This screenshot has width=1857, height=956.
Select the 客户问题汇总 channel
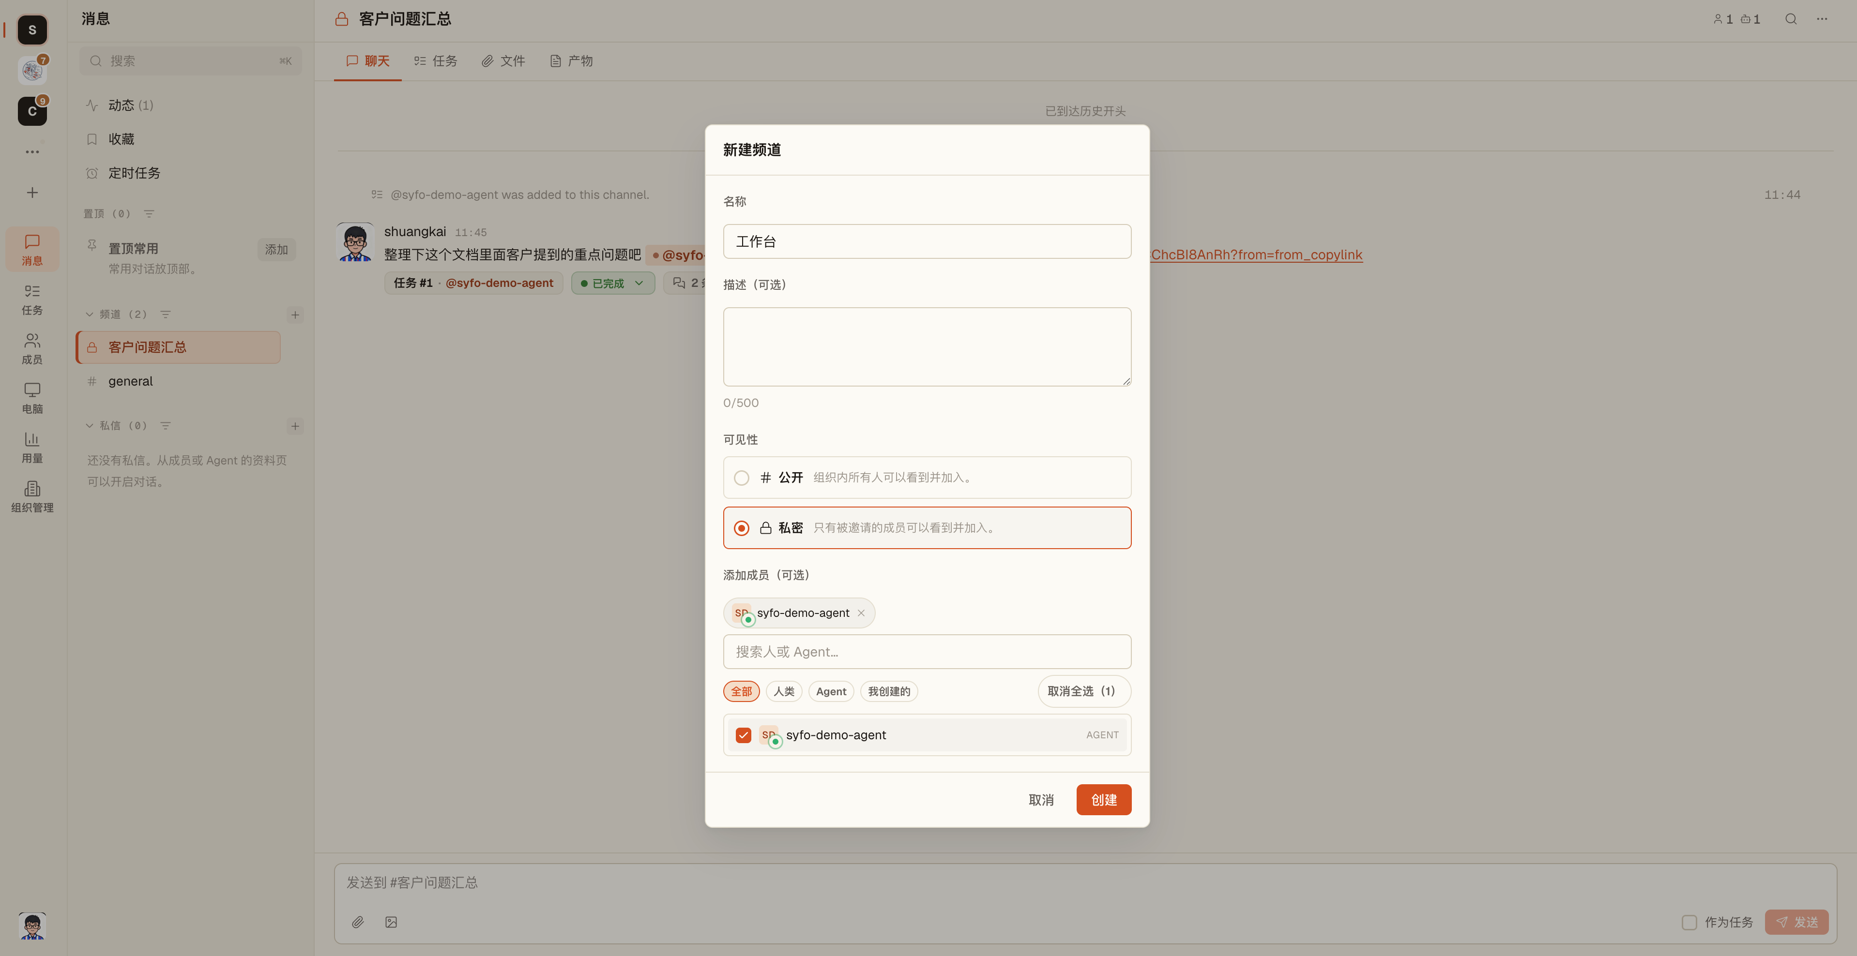click(x=178, y=347)
